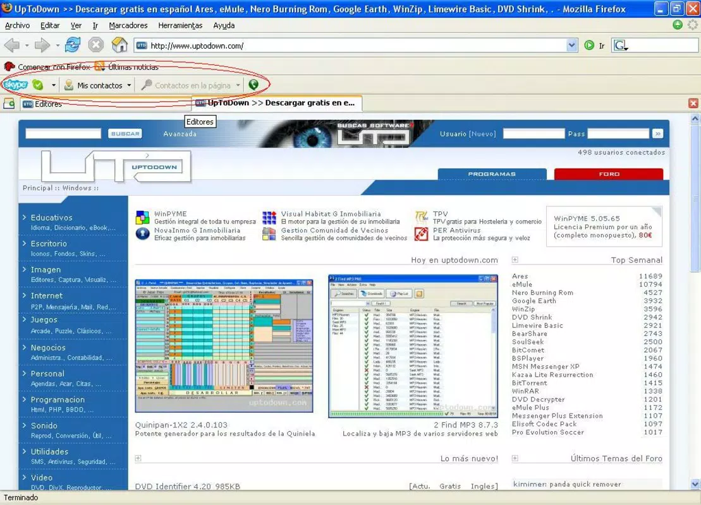Expand the Contactos en la página dropdown
This screenshot has height=505, width=701.
coord(238,85)
